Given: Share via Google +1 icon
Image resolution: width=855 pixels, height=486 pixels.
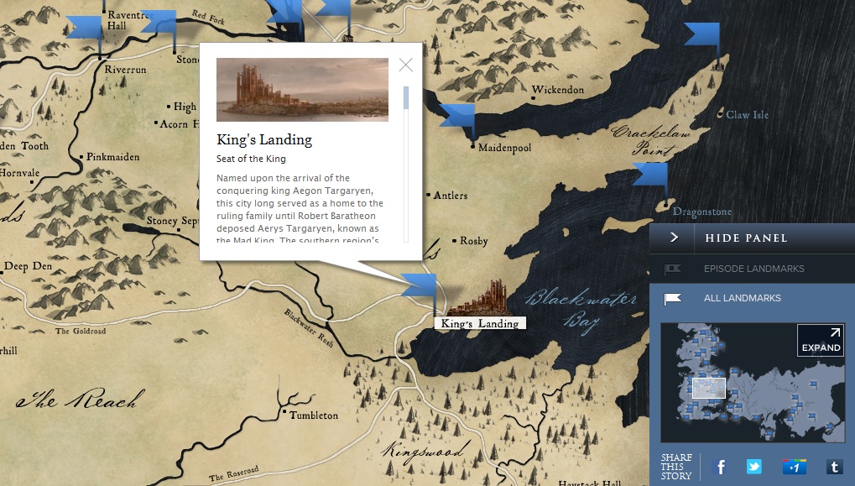Looking at the screenshot, I should [794, 467].
